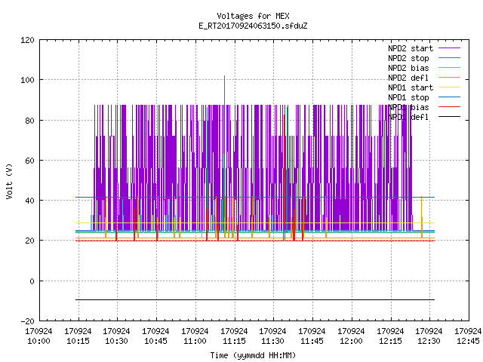Click the 'NPD1 bias' legend label
Image resolution: width=483 pixels, height=362 pixels.
pos(408,107)
